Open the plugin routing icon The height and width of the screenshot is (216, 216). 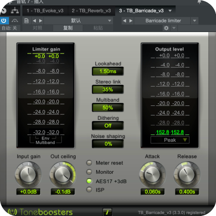[x=15, y=11]
